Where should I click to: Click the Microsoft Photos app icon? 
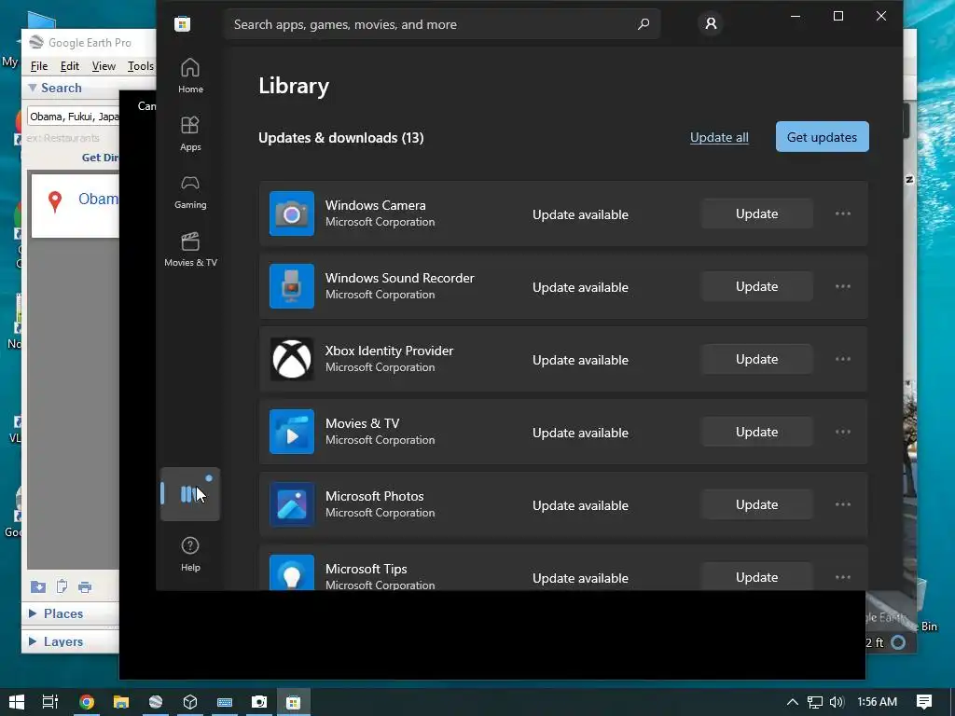click(x=292, y=504)
